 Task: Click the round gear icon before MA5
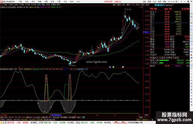click(18, 7)
